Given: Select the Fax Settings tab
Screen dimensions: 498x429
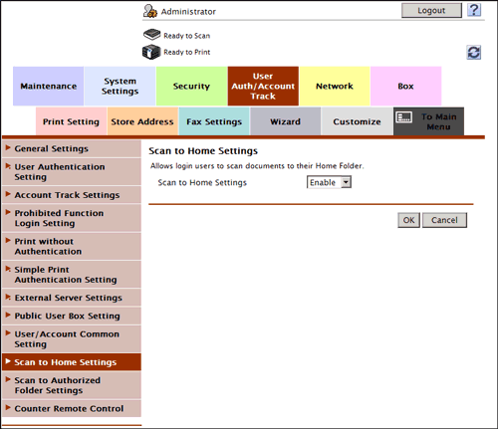Looking at the screenshot, I should point(214,121).
